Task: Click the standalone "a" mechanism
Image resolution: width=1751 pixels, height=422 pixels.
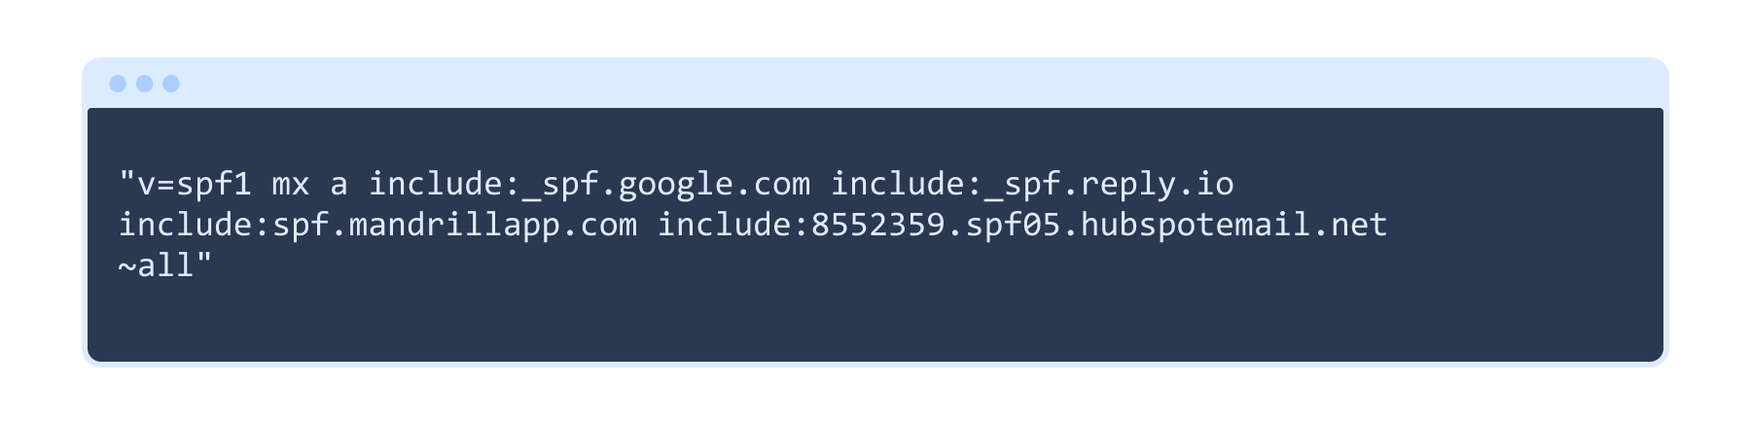Action: 339,184
